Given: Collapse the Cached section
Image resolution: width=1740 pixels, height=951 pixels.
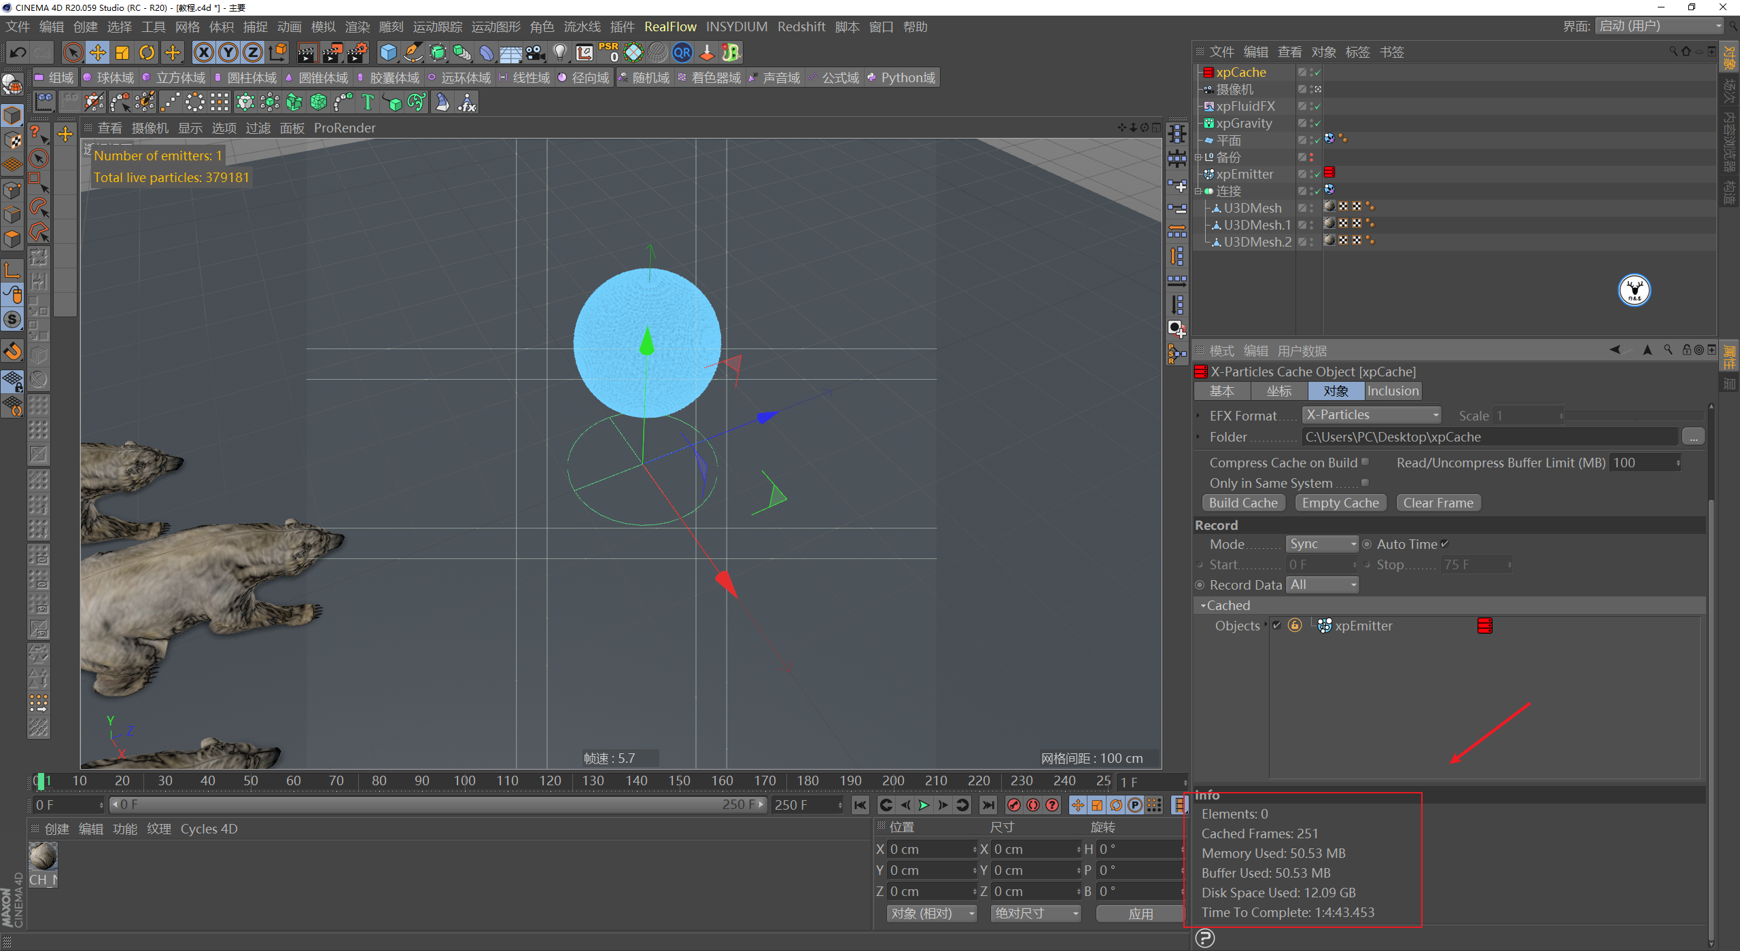Looking at the screenshot, I should (x=1203, y=605).
